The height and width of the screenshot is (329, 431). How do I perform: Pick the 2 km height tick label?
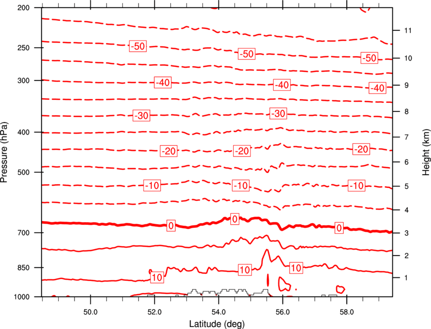tap(406, 256)
